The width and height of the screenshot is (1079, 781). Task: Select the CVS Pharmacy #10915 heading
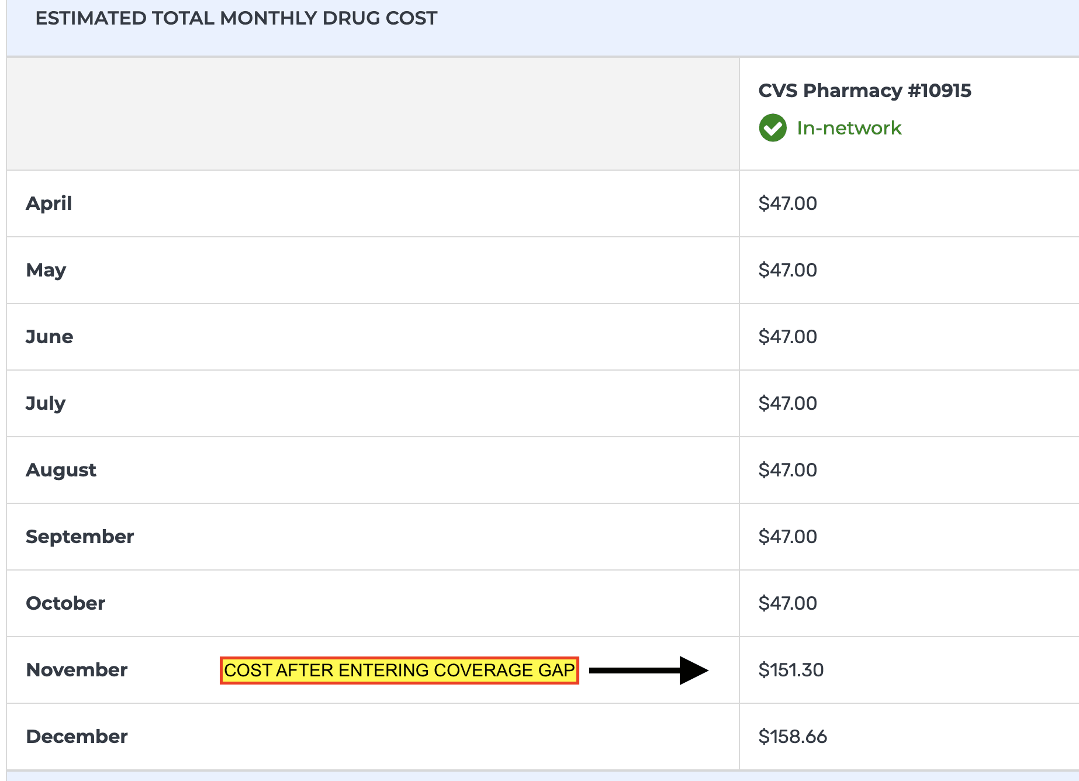click(x=864, y=91)
